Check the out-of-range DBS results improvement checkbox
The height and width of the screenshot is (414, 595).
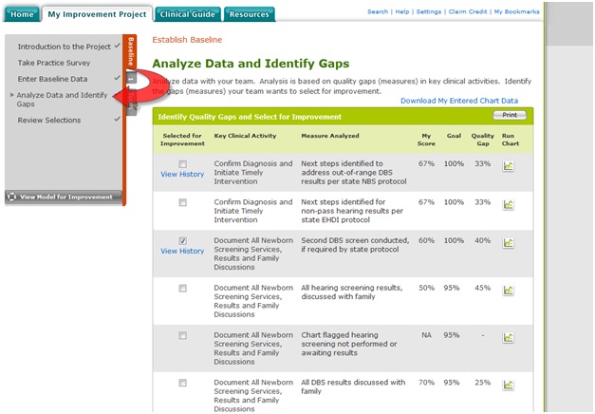pyautogui.click(x=182, y=164)
